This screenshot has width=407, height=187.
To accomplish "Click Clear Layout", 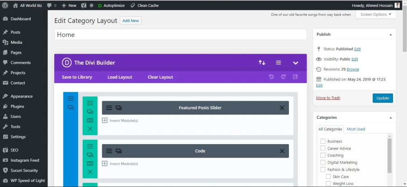I will [x=160, y=77].
